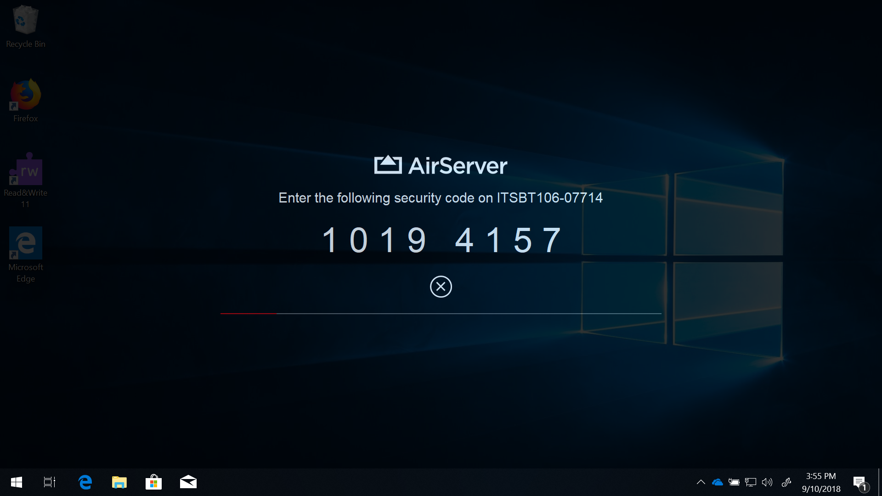The image size is (882, 496).
Task: Click the security code digits 1019 4157
Action: pyautogui.click(x=441, y=240)
